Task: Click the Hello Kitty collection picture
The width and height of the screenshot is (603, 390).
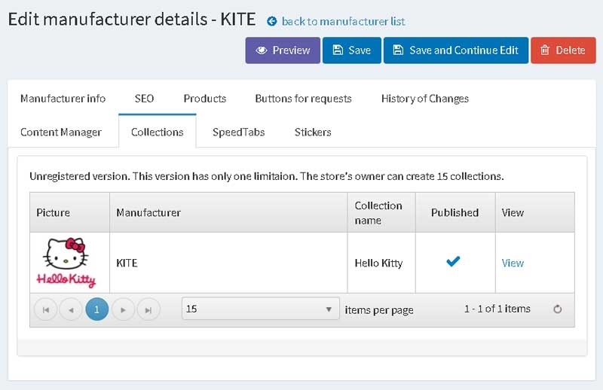Action: pyautogui.click(x=67, y=263)
